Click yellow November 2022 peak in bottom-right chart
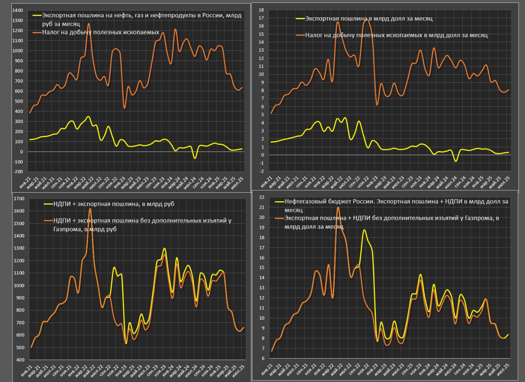Viewport: 525px width, 382px height. 364,230
